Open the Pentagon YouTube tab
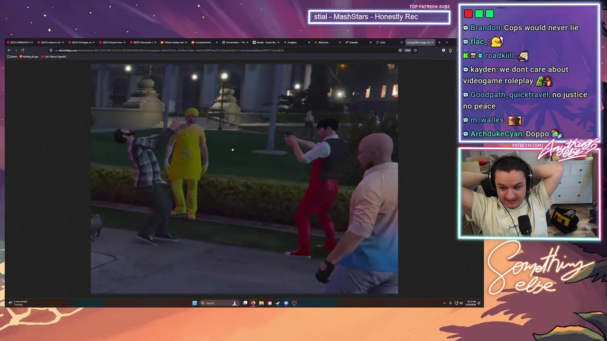Screen dimensions: 607x341 (x=82, y=42)
